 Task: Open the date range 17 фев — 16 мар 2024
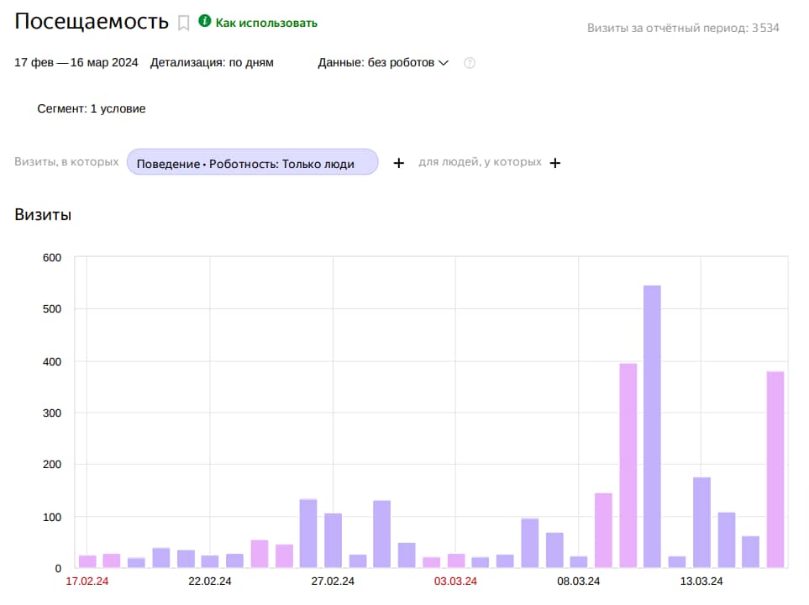pos(76,62)
